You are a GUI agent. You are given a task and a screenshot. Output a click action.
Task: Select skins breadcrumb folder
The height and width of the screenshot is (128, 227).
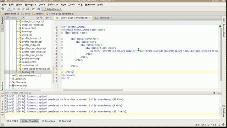(26, 14)
